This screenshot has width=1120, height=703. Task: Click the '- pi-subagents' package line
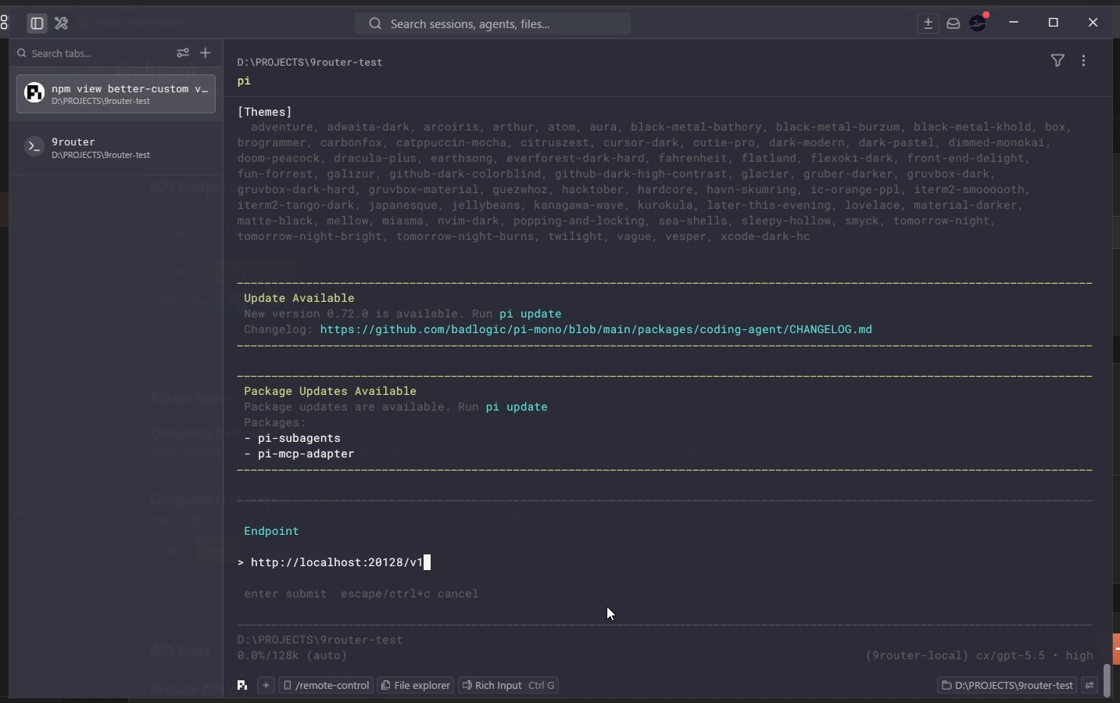(x=292, y=439)
